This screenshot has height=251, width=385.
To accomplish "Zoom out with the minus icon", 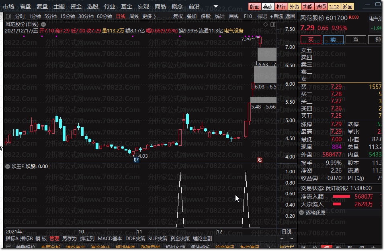I will coord(291,238).
